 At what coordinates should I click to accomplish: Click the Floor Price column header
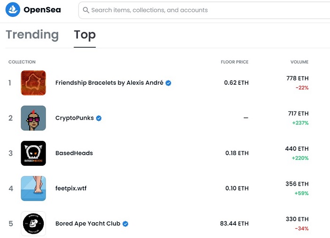pos(234,62)
